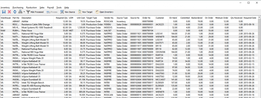Click the Unit Cost column header

click(x=81, y=18)
